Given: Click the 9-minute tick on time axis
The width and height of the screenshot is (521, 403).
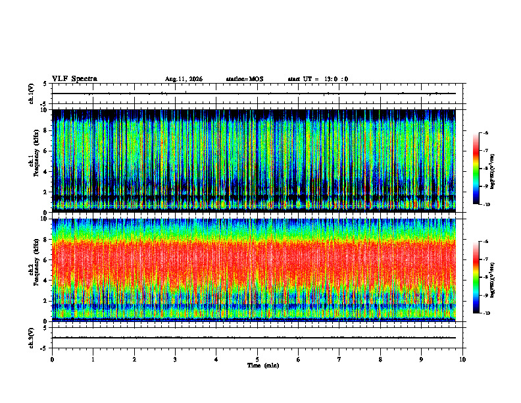Looking at the screenshot, I should pyautogui.click(x=421, y=360).
